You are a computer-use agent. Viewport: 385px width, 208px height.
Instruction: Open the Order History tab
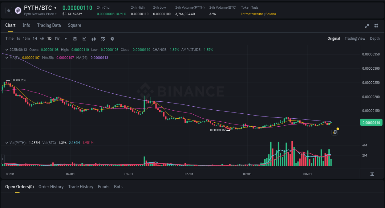coord(51,187)
